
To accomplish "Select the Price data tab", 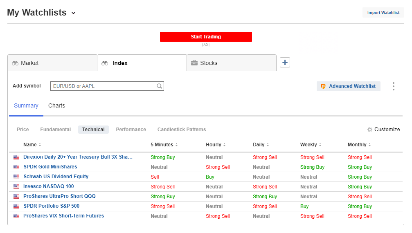I will (23, 129).
